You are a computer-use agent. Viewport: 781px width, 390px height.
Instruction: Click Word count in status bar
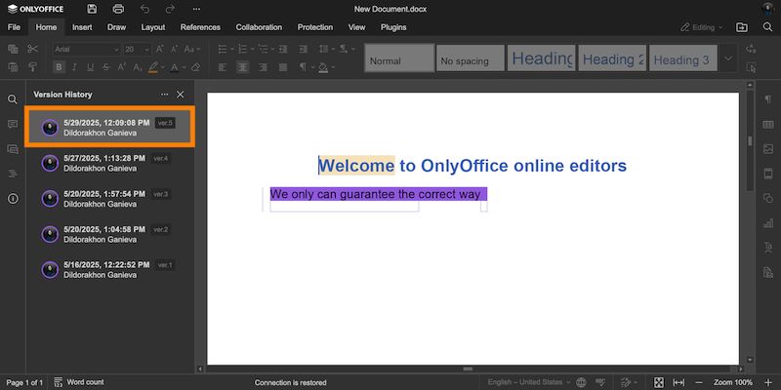coord(79,382)
